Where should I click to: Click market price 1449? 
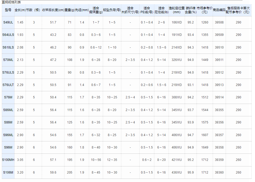click(x=205, y=60)
